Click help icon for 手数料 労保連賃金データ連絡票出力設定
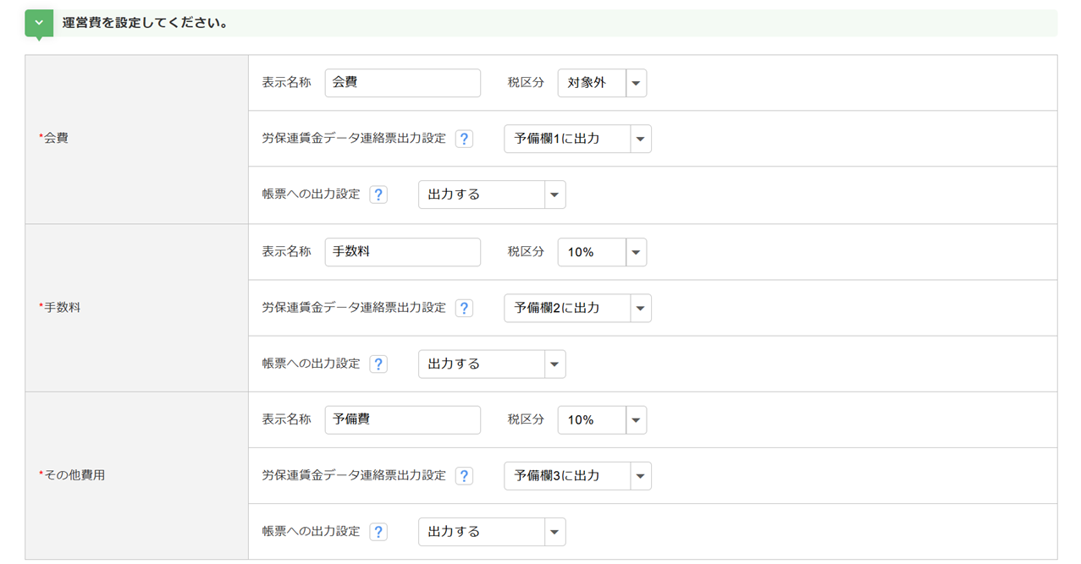Viewport: 1081px width, 564px height. click(464, 308)
